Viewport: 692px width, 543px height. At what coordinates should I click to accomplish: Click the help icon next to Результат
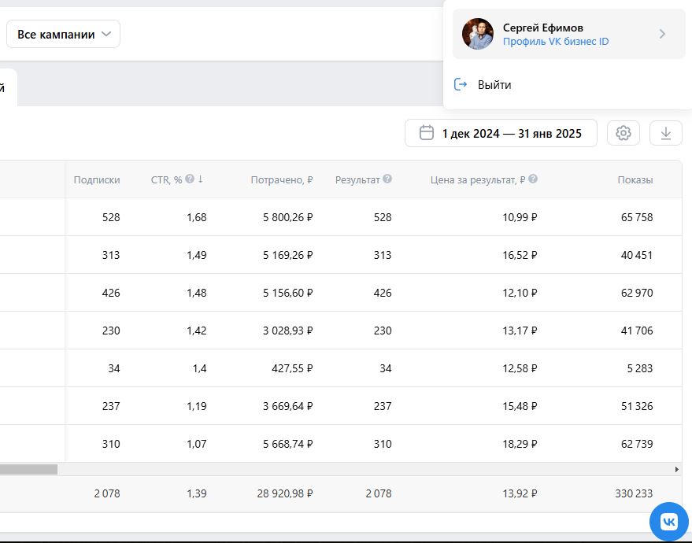pos(387,179)
